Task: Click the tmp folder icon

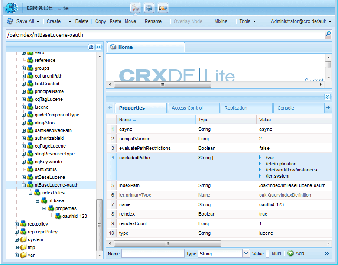Action: click(x=23, y=247)
